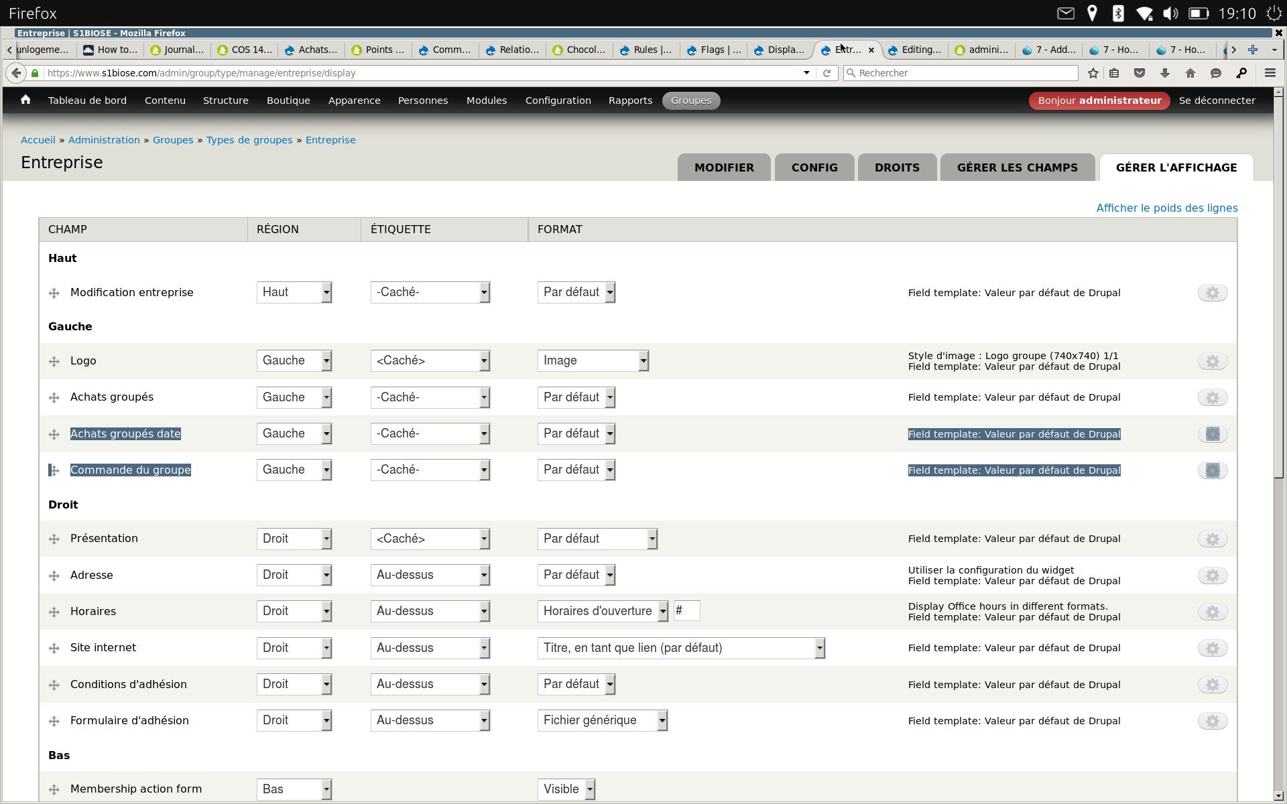Image resolution: width=1287 pixels, height=804 pixels.
Task: Click the drag handle icon for Conditions d'adhésion
Action: coord(54,683)
